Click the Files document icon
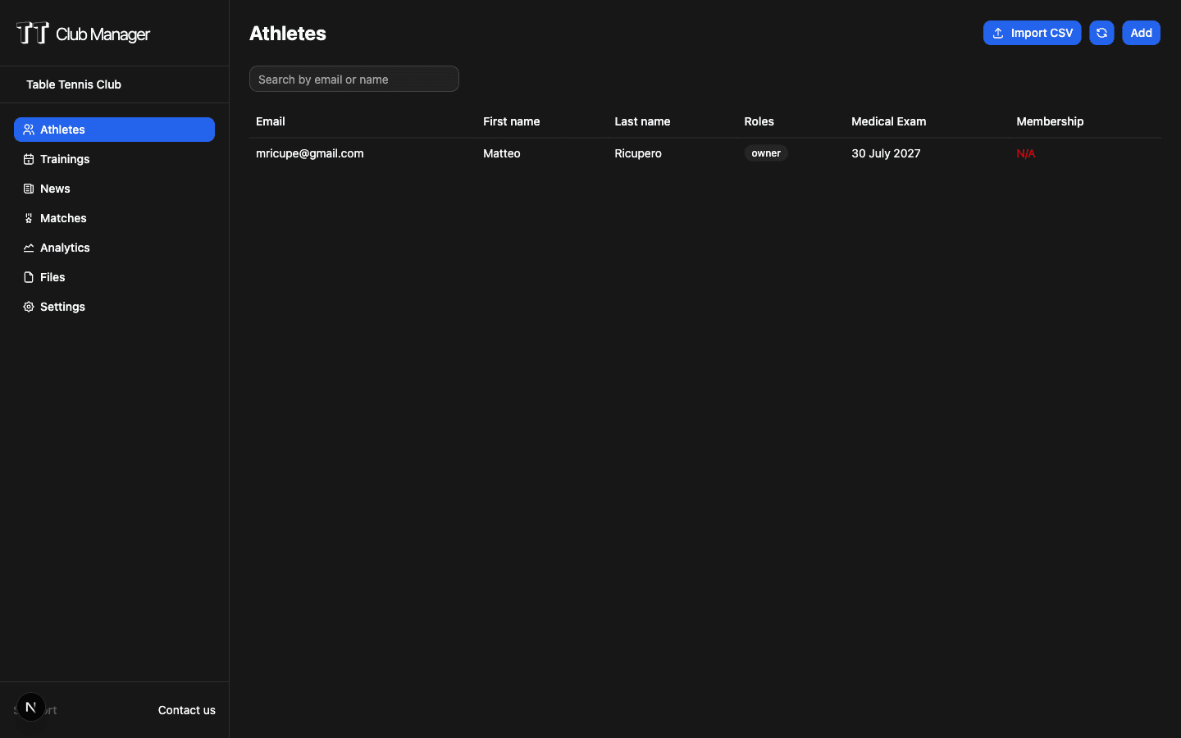Screen dimensions: 1181x738 point(29,277)
